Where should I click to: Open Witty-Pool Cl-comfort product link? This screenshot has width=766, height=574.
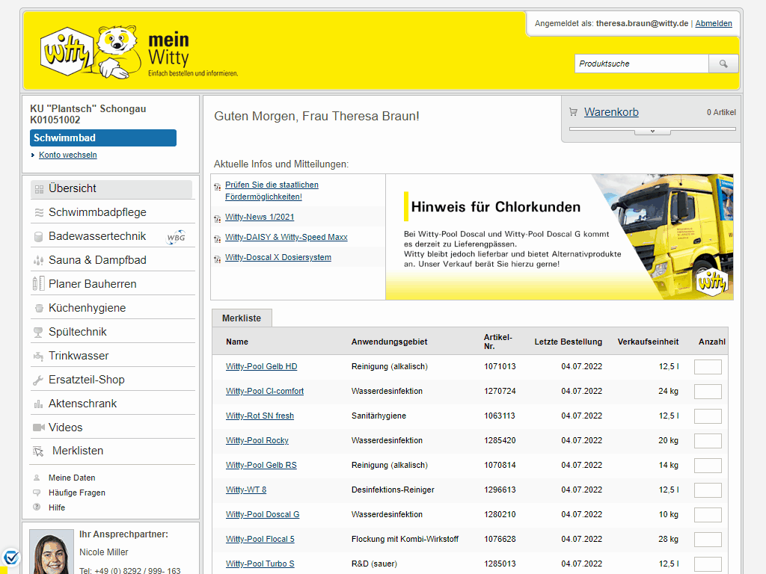(265, 391)
